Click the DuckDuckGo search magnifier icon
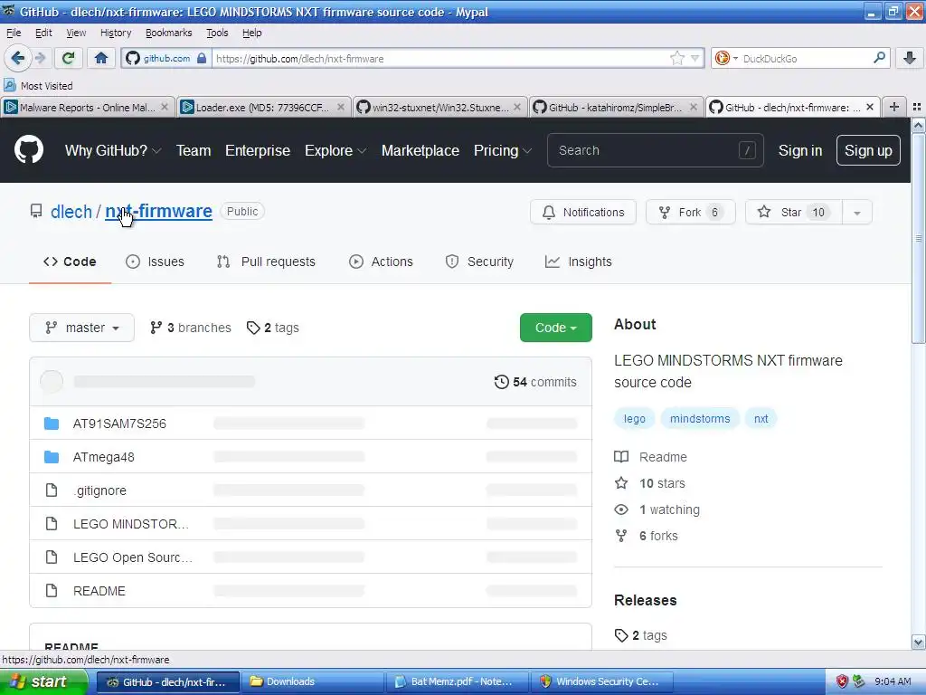Viewport: 926px width, 695px height. click(x=879, y=58)
